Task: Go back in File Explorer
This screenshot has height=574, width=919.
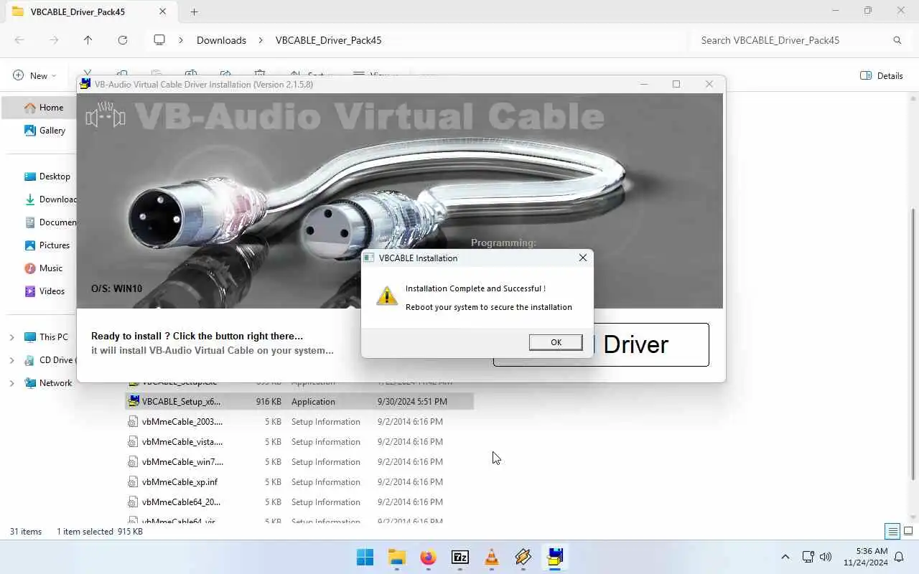Action: point(19,40)
